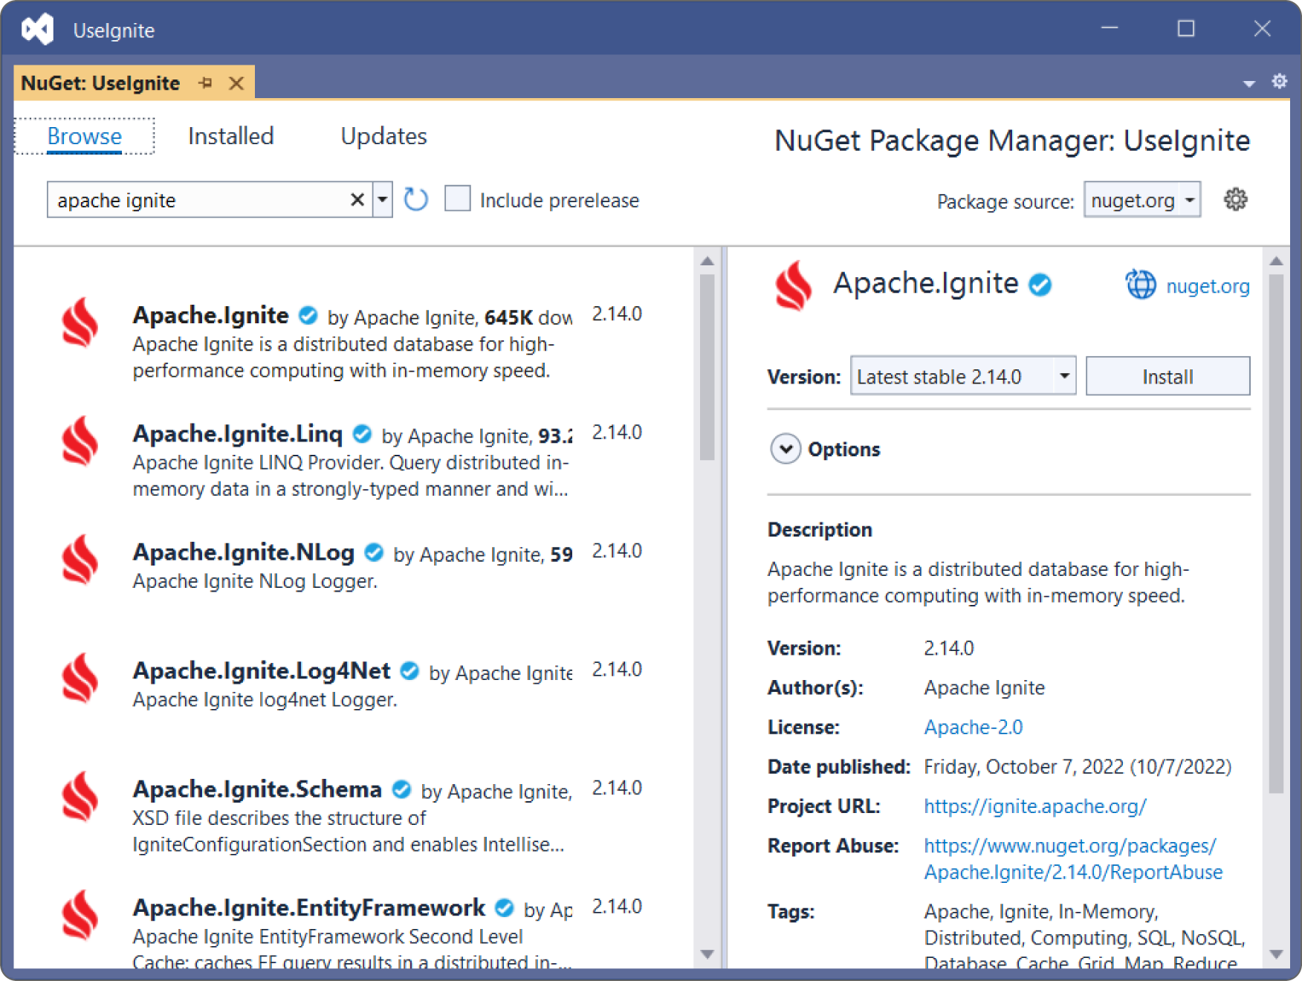Click the date published value text

pyautogui.click(x=1078, y=767)
